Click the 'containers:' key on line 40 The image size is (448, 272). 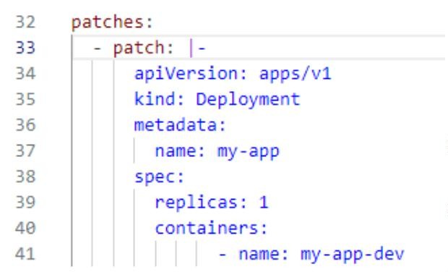pyautogui.click(x=211, y=228)
